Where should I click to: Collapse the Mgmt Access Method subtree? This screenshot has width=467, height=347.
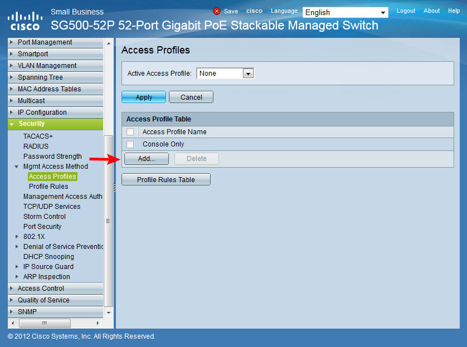point(17,167)
